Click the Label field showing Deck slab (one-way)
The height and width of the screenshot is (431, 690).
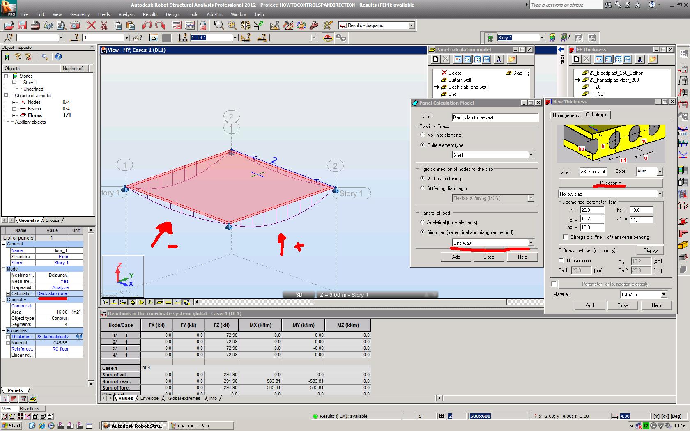point(495,117)
